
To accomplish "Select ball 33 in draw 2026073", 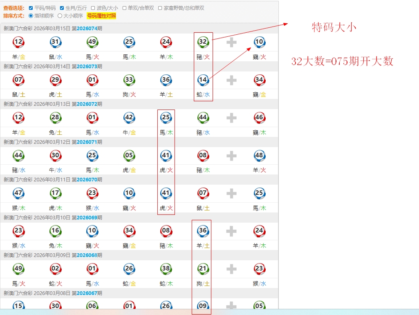I will [x=129, y=80].
